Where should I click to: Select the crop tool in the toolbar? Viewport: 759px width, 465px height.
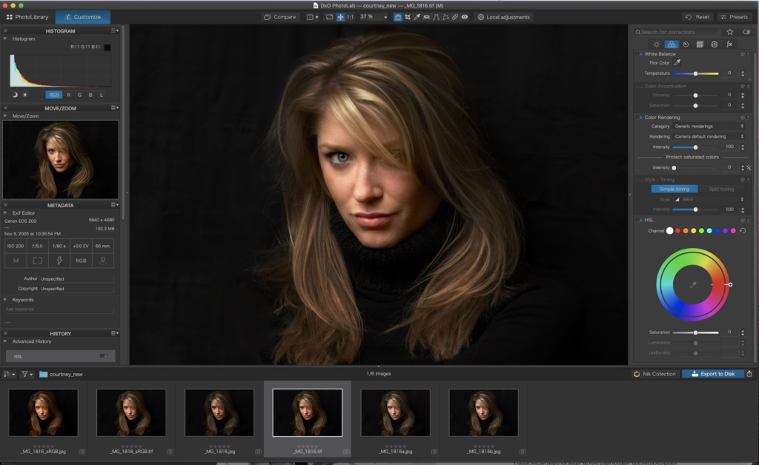[x=407, y=17]
